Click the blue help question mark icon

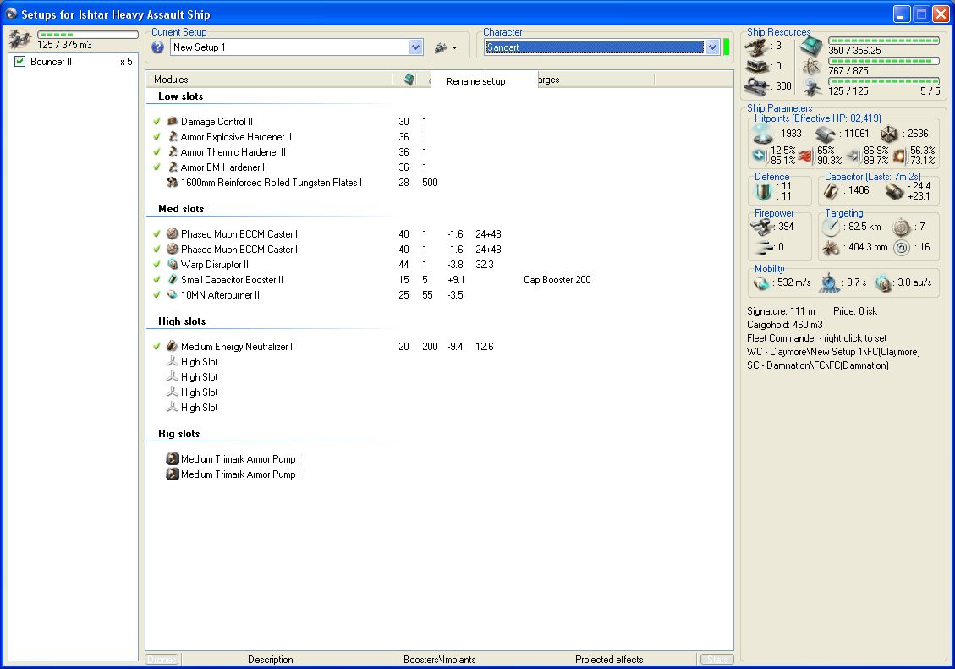[x=157, y=47]
